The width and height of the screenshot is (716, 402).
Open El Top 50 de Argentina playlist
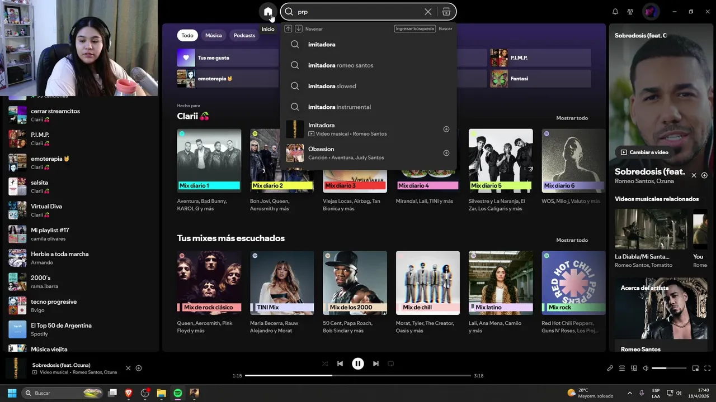(x=81, y=329)
